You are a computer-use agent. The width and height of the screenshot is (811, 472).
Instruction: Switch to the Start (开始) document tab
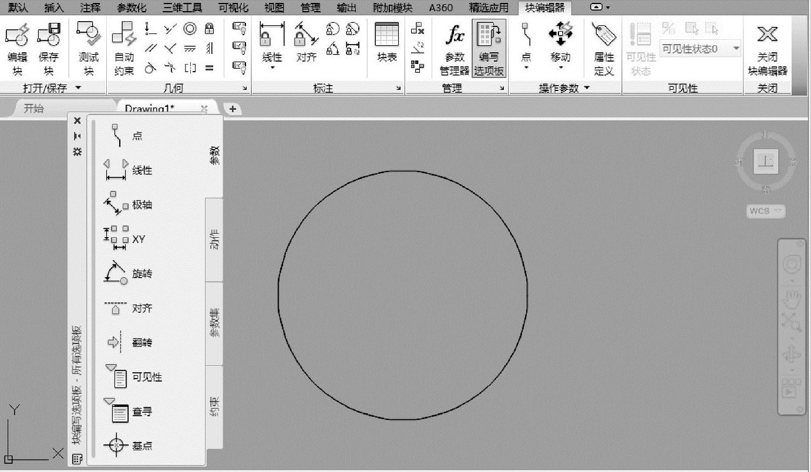34,109
